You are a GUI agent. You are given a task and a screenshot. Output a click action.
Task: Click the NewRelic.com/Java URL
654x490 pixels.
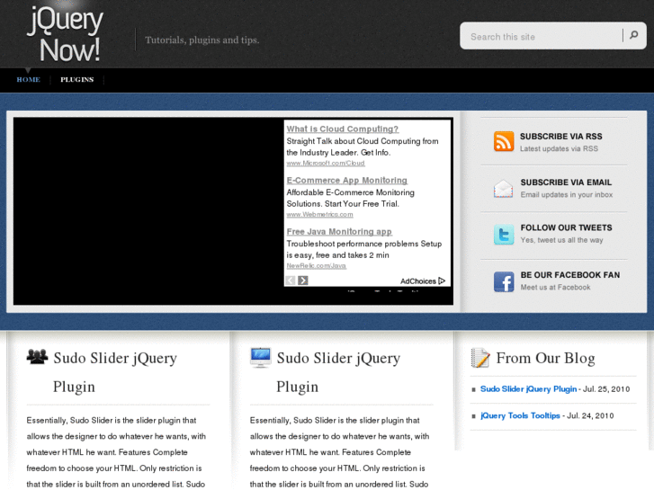click(316, 265)
